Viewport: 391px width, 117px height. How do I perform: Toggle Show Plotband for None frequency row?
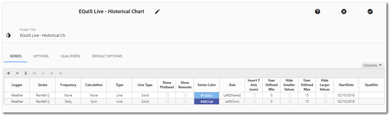168,95
